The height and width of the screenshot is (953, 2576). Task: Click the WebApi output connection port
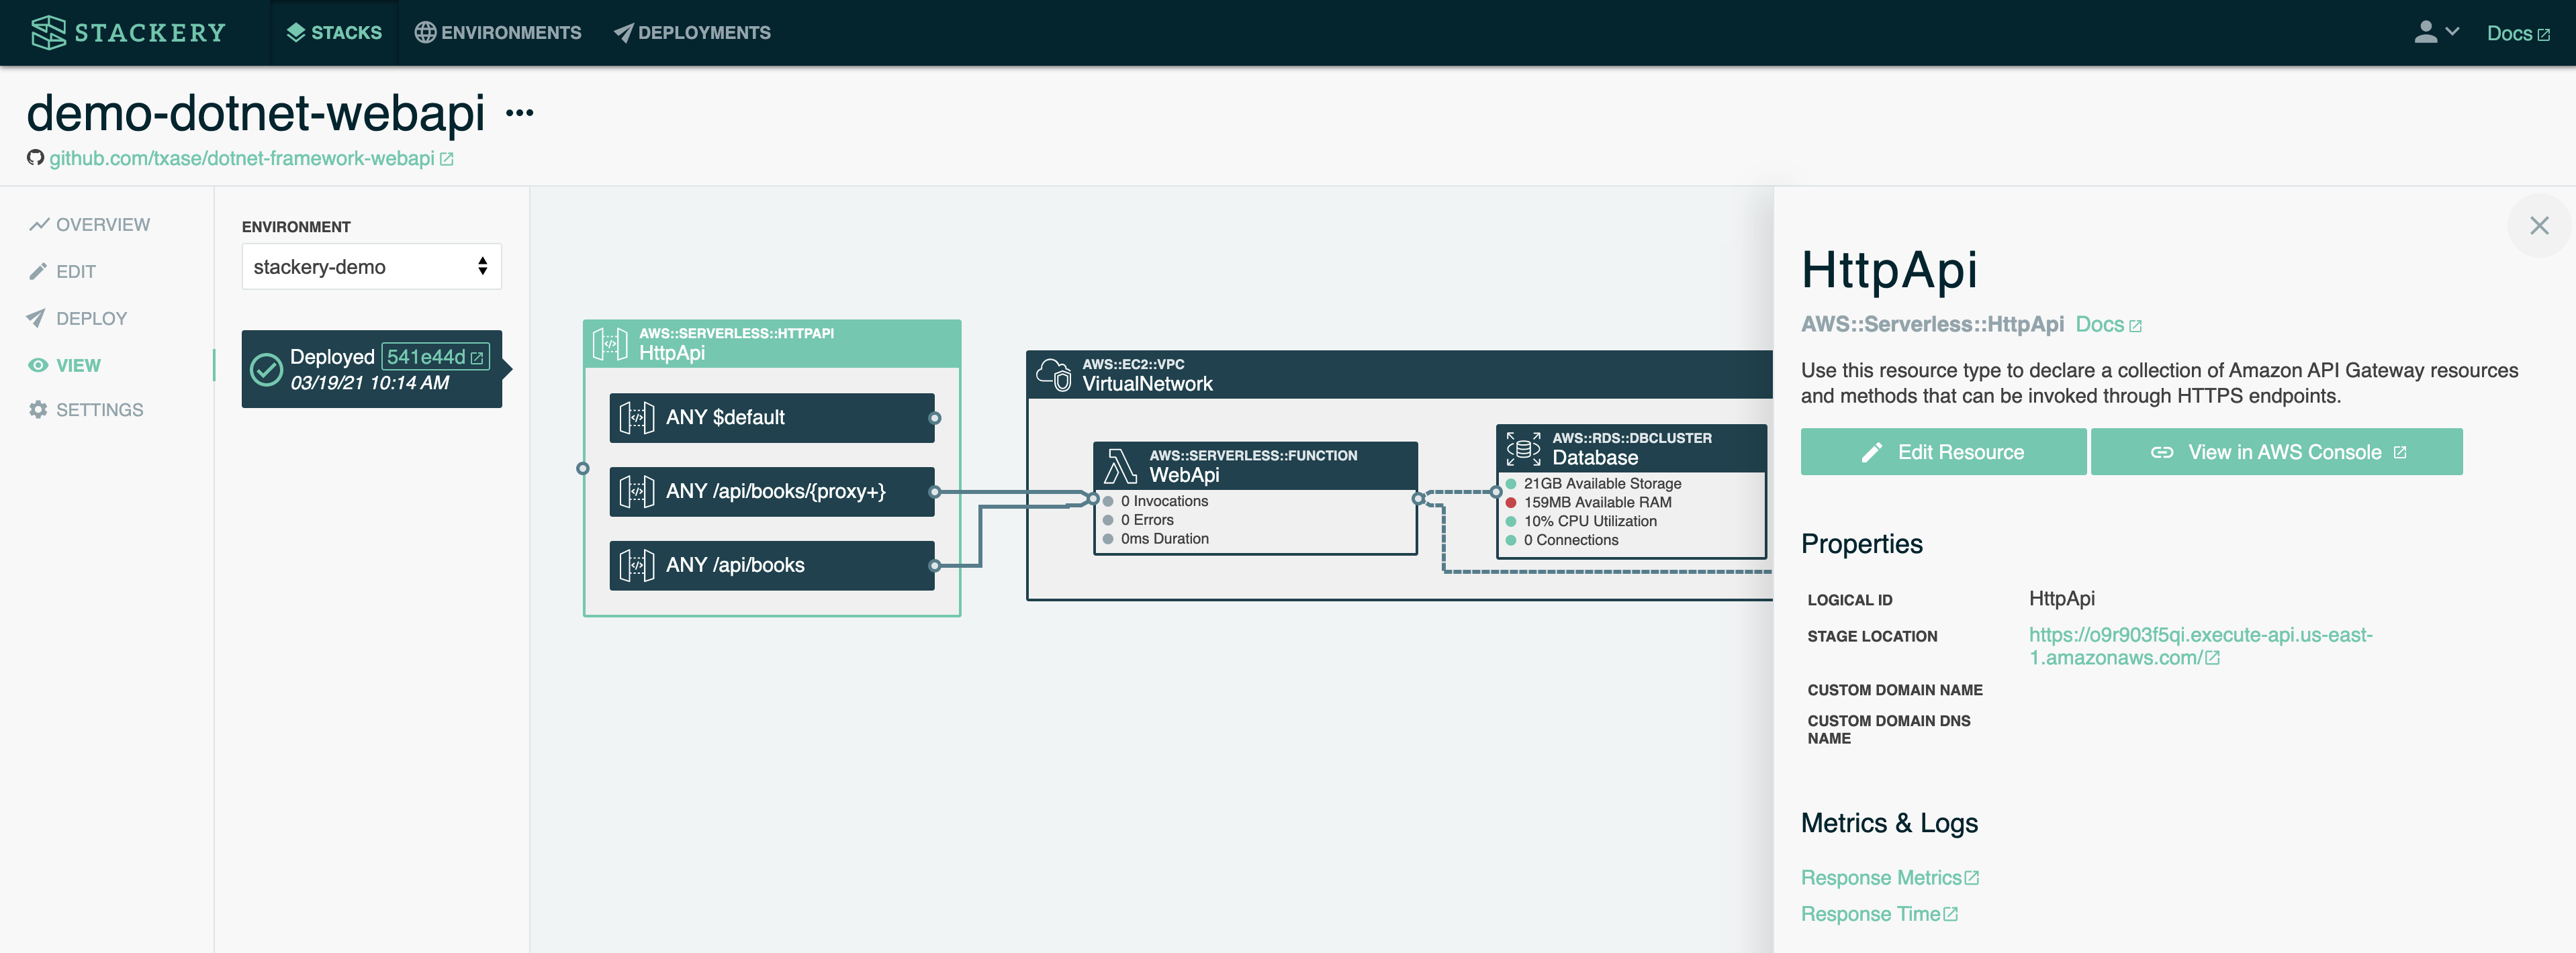[x=1418, y=499]
